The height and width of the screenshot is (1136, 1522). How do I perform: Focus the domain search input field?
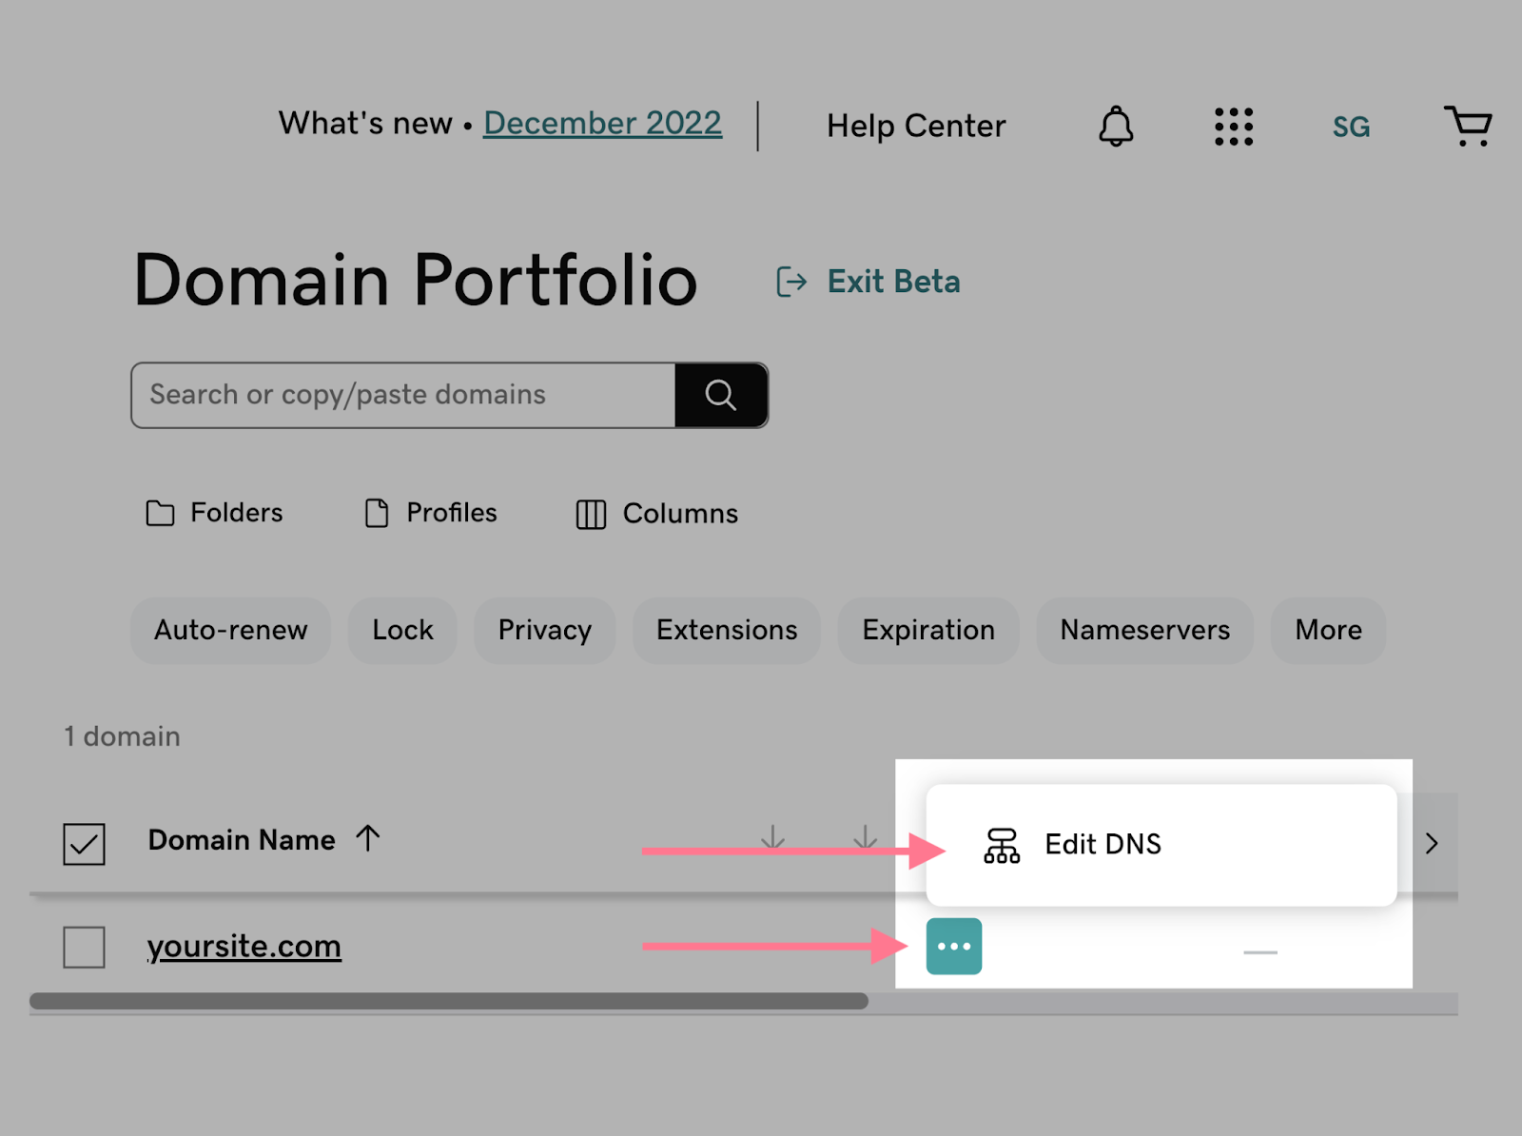(403, 395)
